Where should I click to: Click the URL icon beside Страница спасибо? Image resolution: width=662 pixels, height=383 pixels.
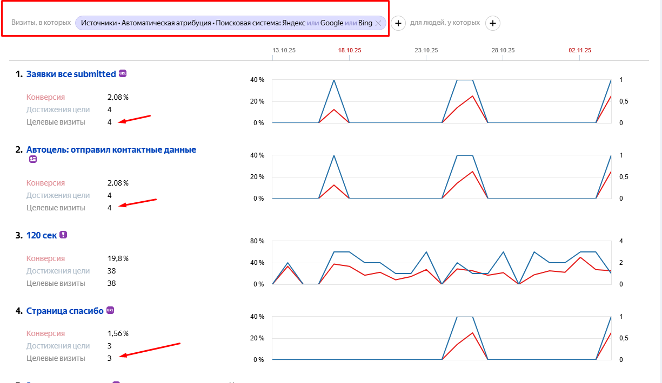[110, 310]
